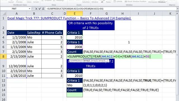
Task: Select cell with date 1/28/2010
Action: coord(17,76)
